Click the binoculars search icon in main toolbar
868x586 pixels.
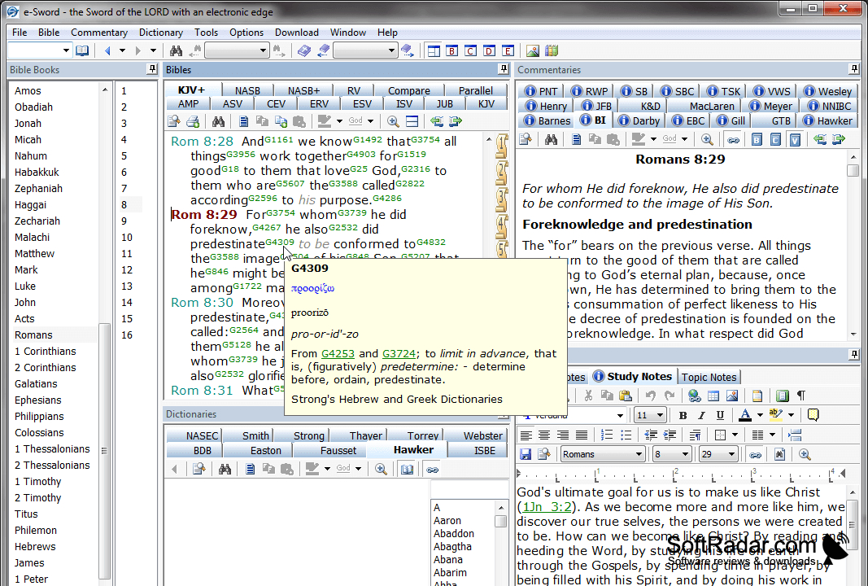pyautogui.click(x=176, y=51)
